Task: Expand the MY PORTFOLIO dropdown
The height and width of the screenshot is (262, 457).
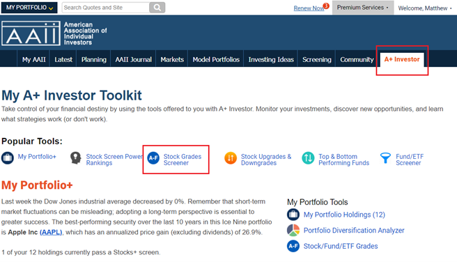Action: pyautogui.click(x=29, y=8)
